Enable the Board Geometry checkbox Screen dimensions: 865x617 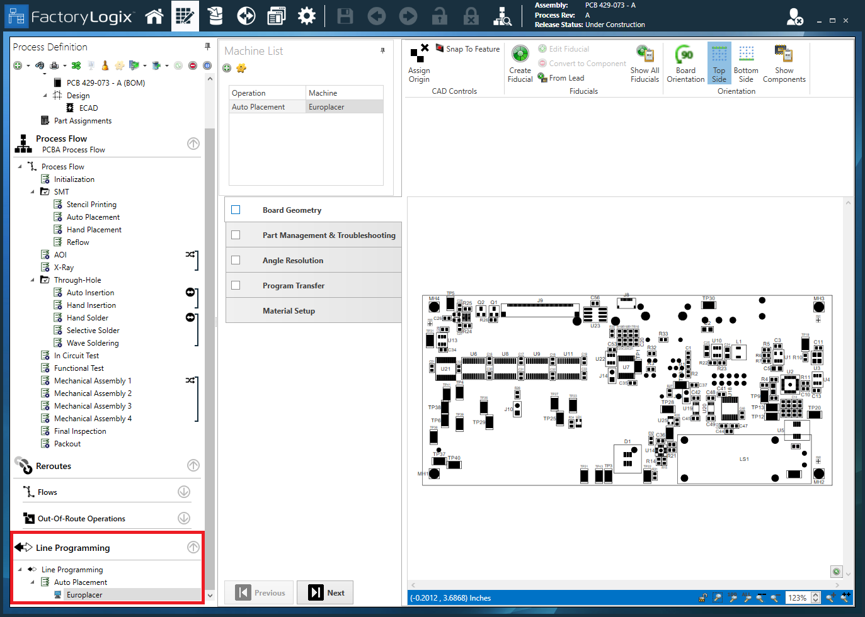(236, 210)
